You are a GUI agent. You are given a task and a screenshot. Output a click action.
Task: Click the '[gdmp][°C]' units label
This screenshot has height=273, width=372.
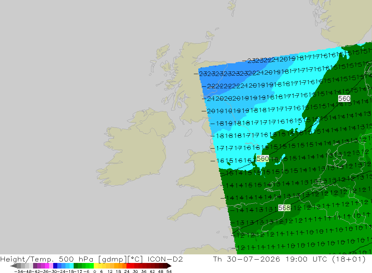point(120,259)
